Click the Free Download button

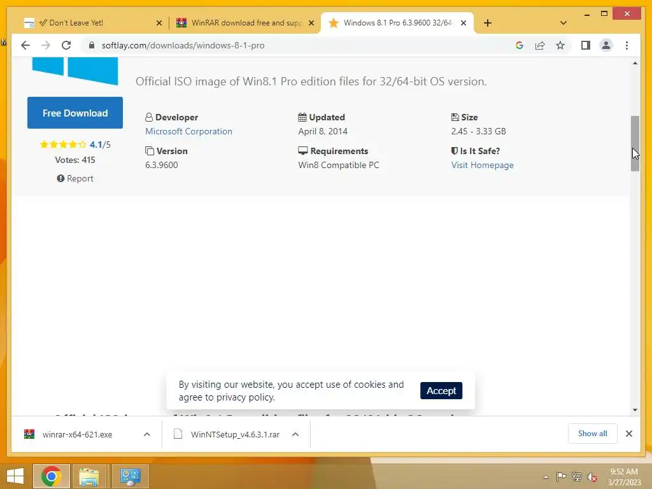click(75, 113)
